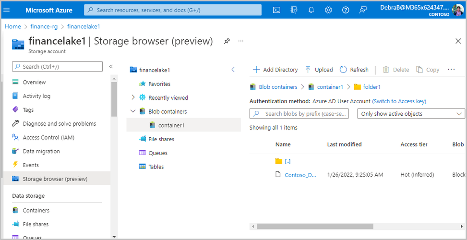The width and height of the screenshot is (467, 240).
Task: Pin financelake1 blade to dashboard
Action: (227, 41)
